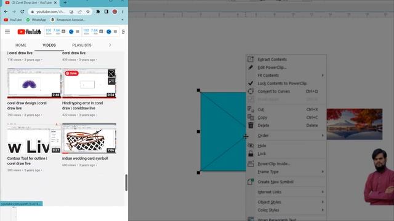Click the install app icon in address bar
Viewport: 394px width, 221px height.
coord(71,12)
